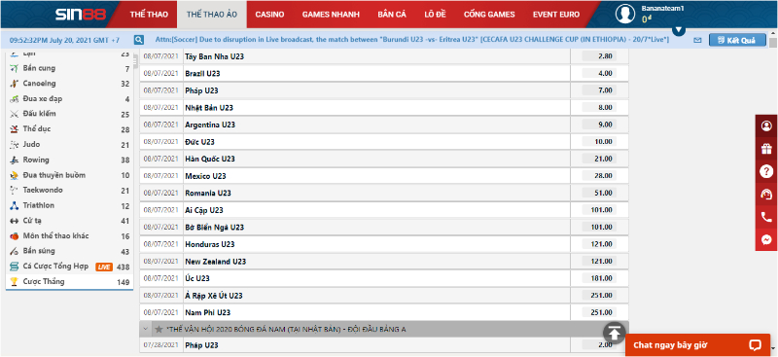Open the BẮN CÁ menu tab

point(392,15)
